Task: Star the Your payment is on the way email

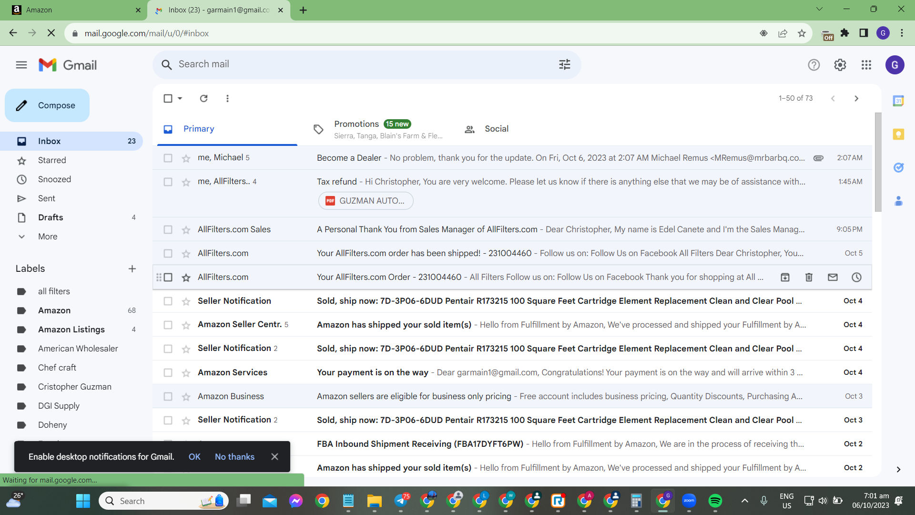Action: click(x=186, y=373)
